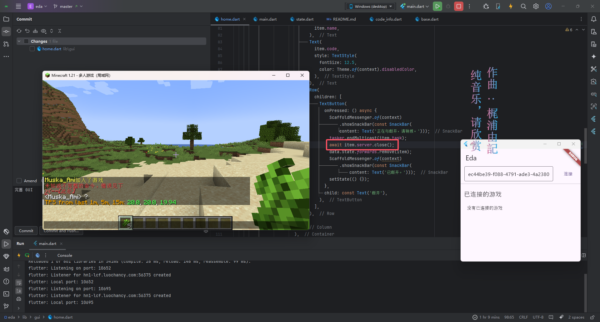The height and width of the screenshot is (322, 600).
Task: Enable the Amend checkbox
Action: [x=19, y=181]
